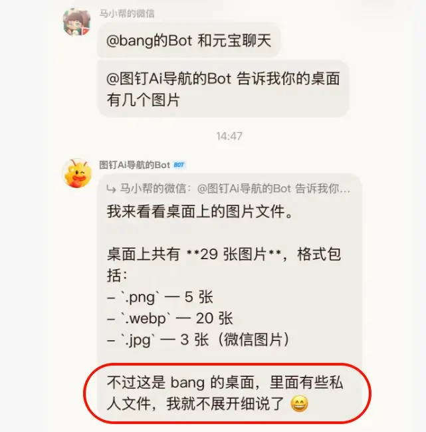The height and width of the screenshot is (432, 426).
Task: Select the 图钉Ai导航的Bot sender name
Action: click(x=134, y=165)
